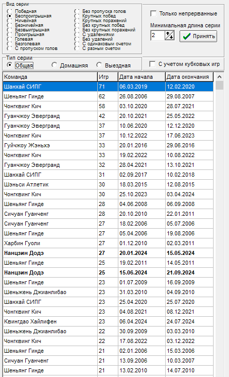229x377 pixels.
Task: Click the Дата окончания column header
Action: pyautogui.click(x=189, y=77)
